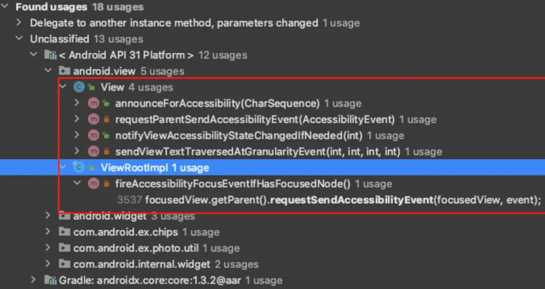Click the android.view package folder icon
The image size is (545, 289).
click(64, 71)
